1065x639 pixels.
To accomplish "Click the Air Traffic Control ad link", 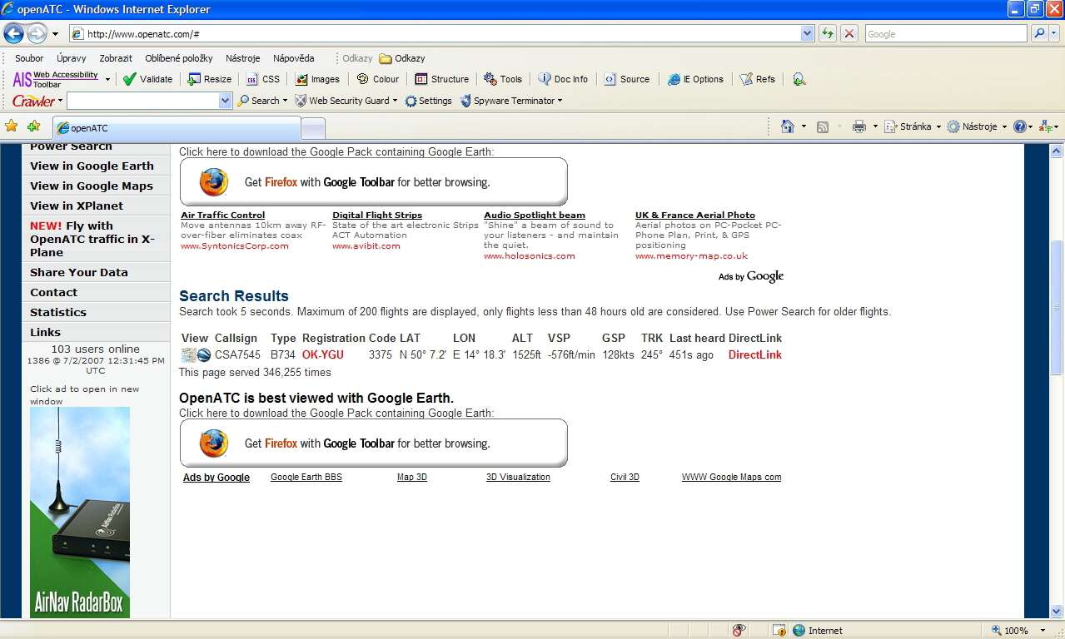I will coord(222,215).
